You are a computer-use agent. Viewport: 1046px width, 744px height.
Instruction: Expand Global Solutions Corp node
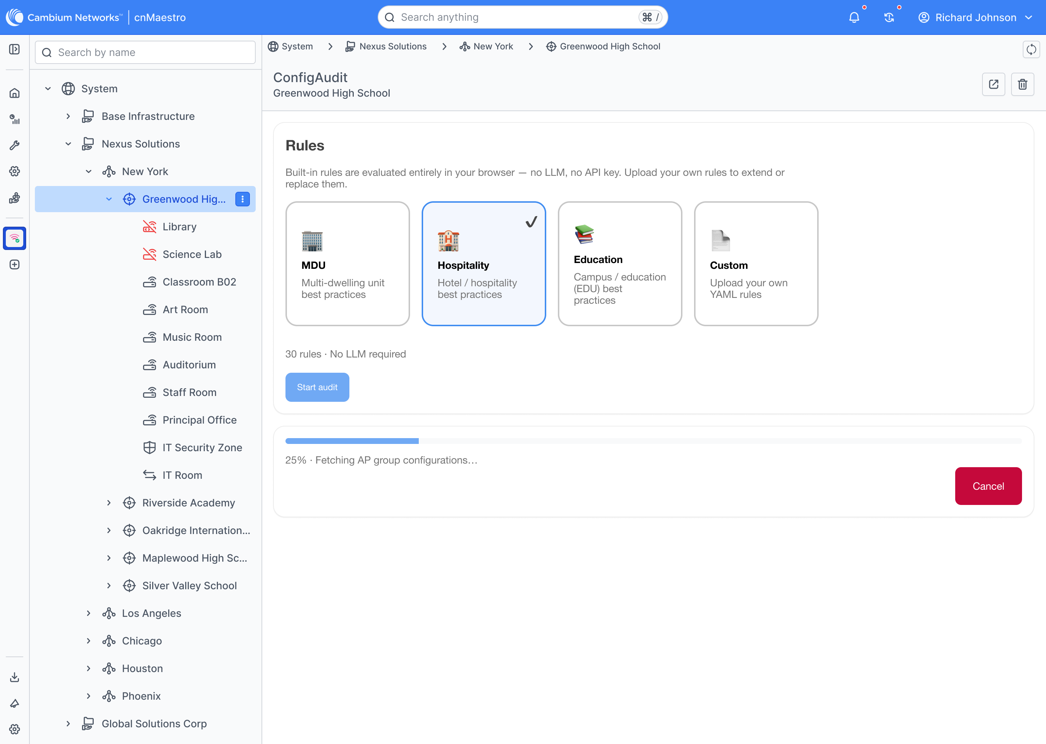[68, 724]
